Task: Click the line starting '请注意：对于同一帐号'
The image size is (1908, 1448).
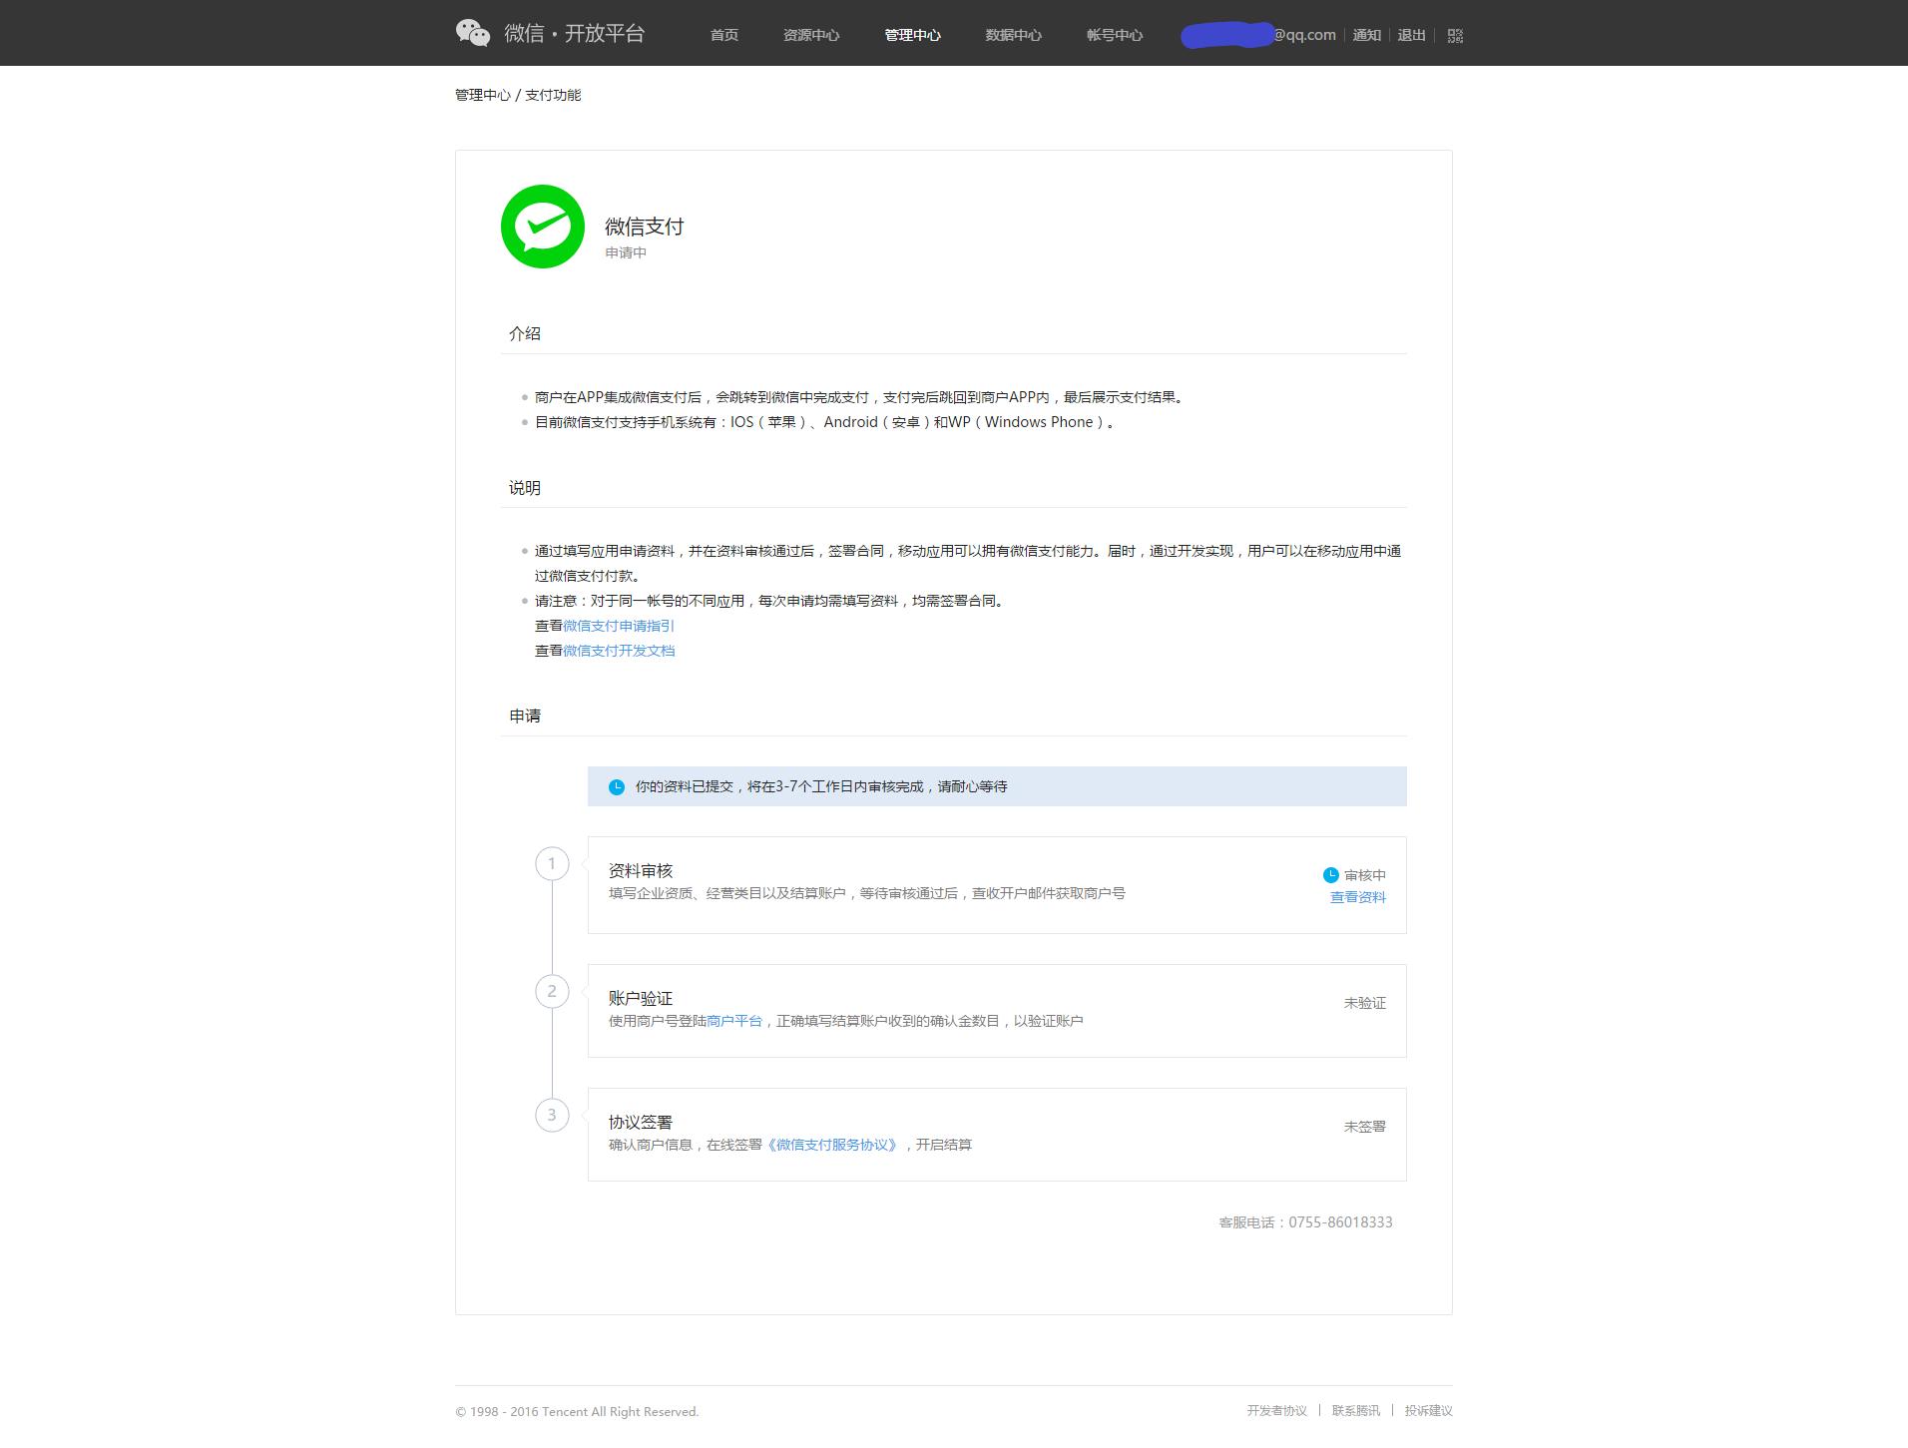Action: (x=770, y=601)
